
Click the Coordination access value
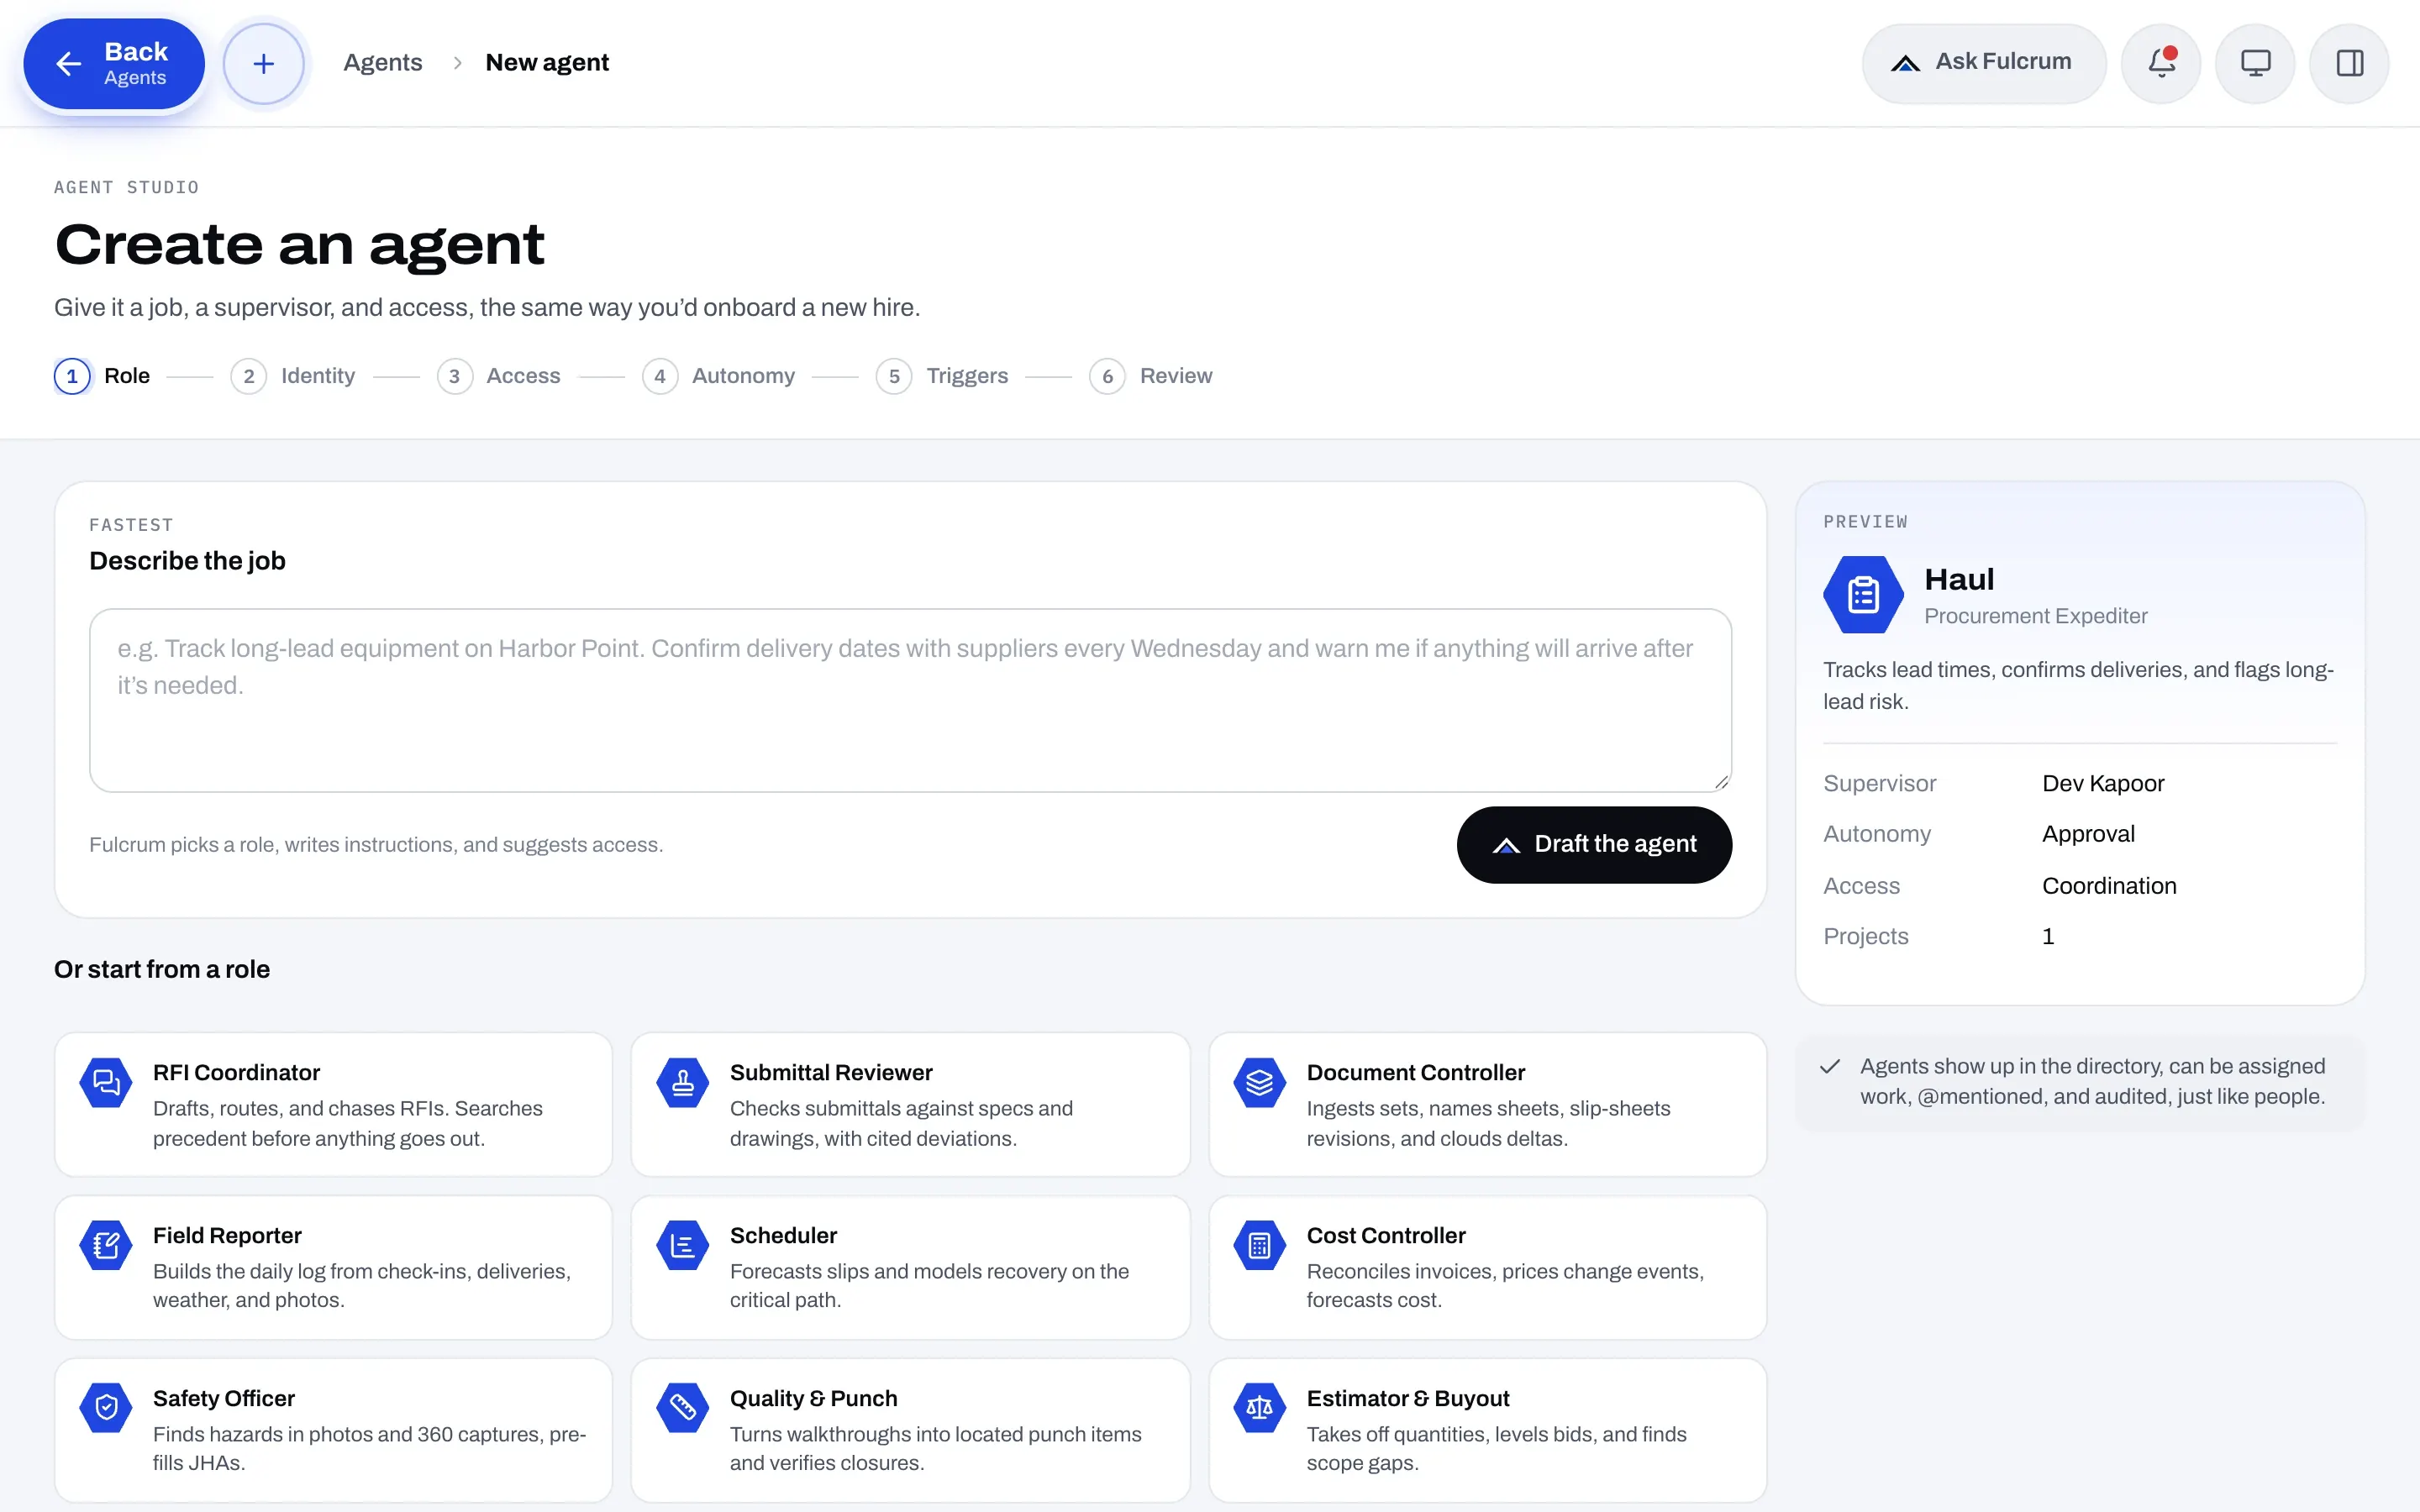pyautogui.click(x=2109, y=886)
